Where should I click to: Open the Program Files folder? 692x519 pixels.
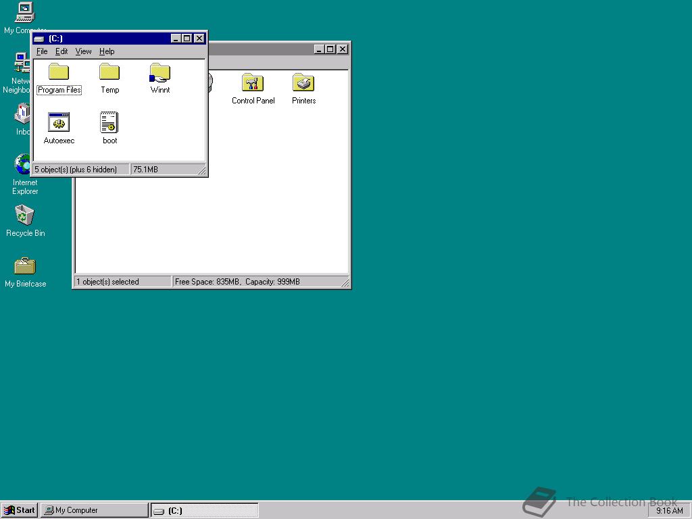[58, 74]
